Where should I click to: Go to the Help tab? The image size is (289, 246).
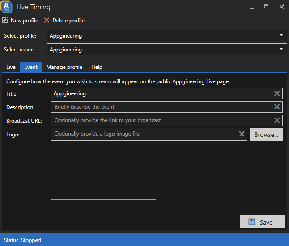[x=97, y=67]
